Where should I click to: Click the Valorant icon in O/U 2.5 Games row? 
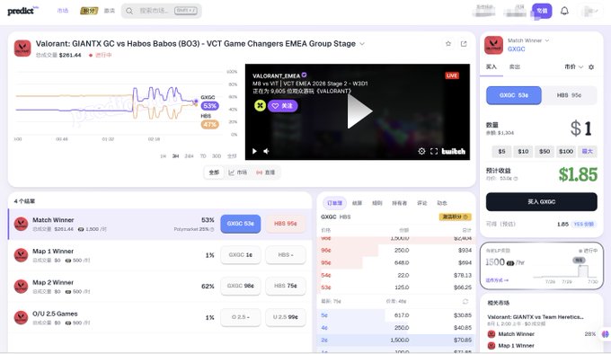(21, 317)
